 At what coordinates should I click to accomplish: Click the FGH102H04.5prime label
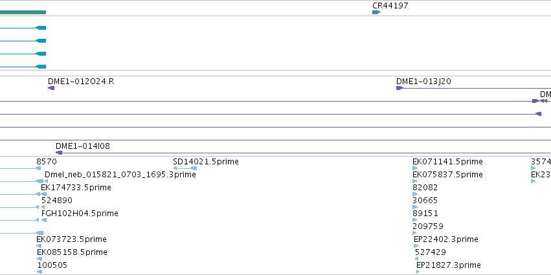click(80, 214)
